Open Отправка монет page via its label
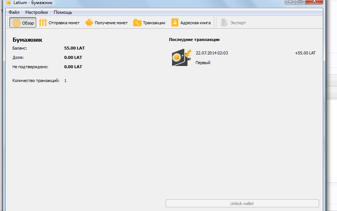The image size is (337, 211). point(64,23)
